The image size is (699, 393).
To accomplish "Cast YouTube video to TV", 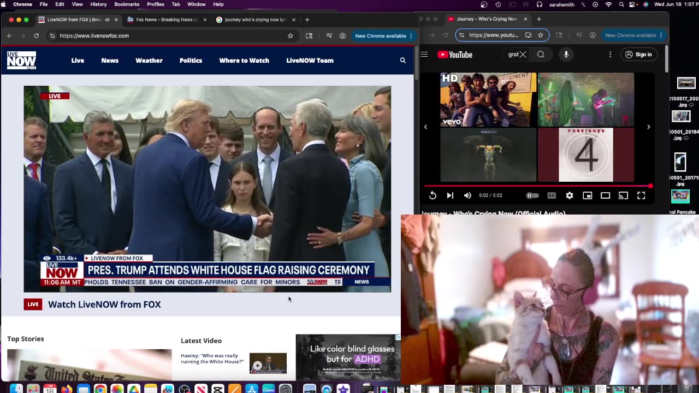I will pos(623,195).
